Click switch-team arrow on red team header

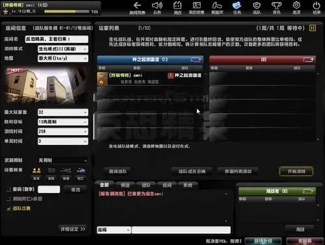pos(308,60)
